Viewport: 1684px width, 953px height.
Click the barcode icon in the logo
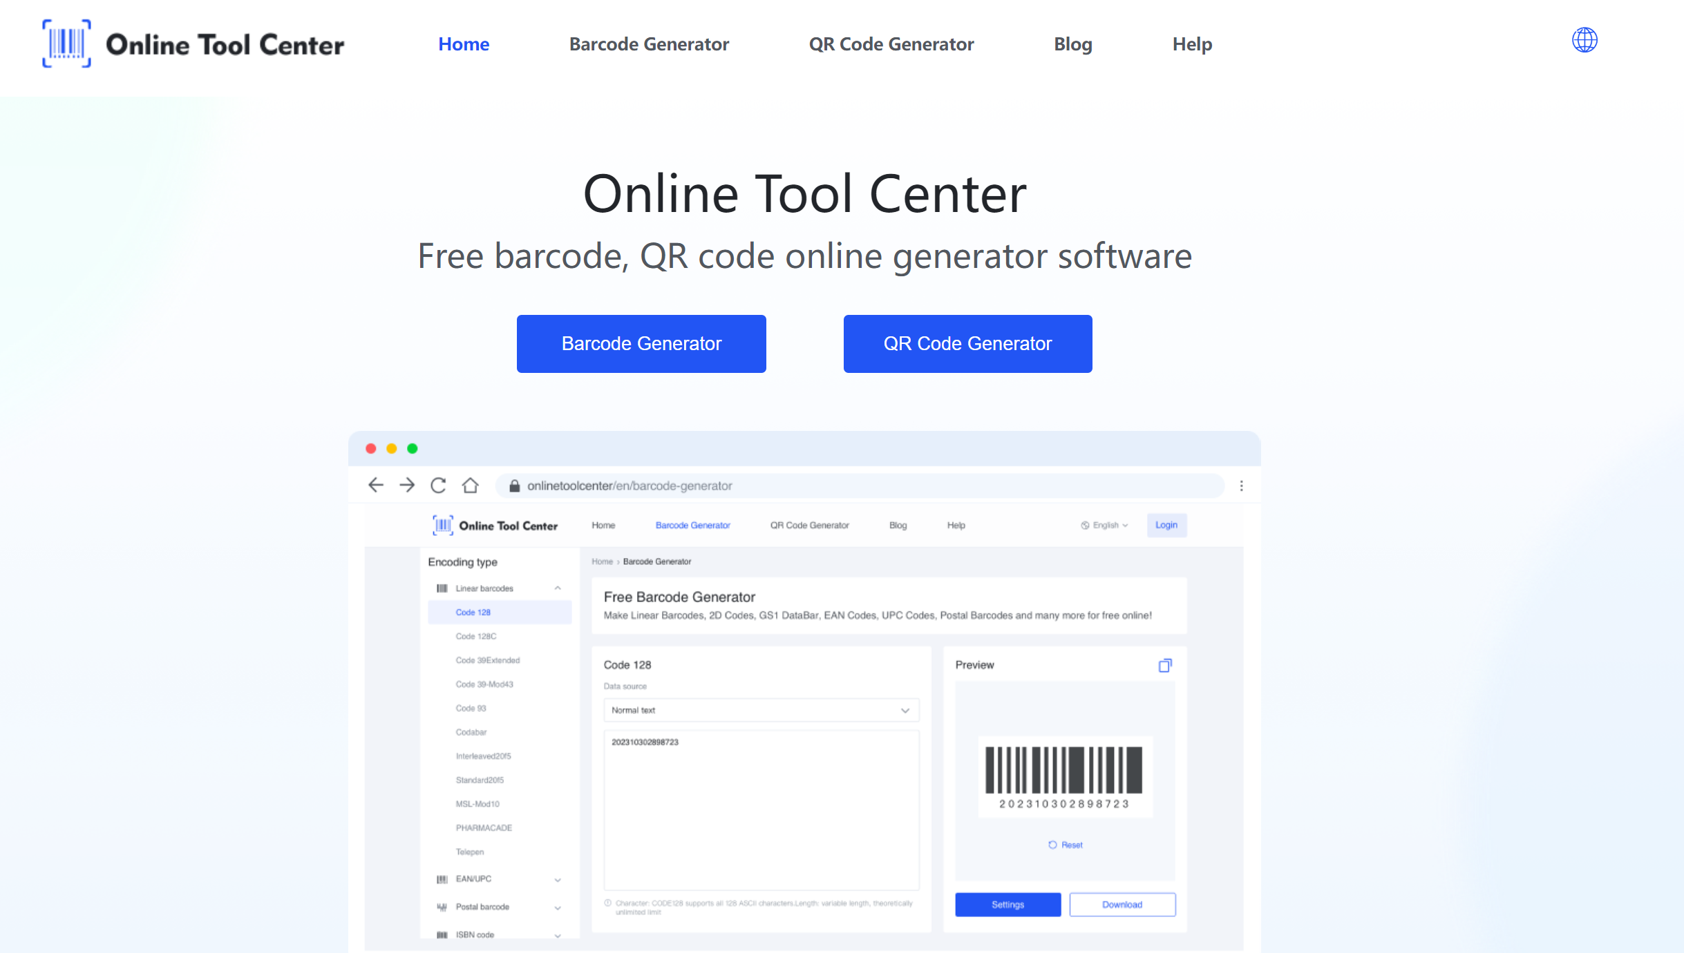point(66,44)
